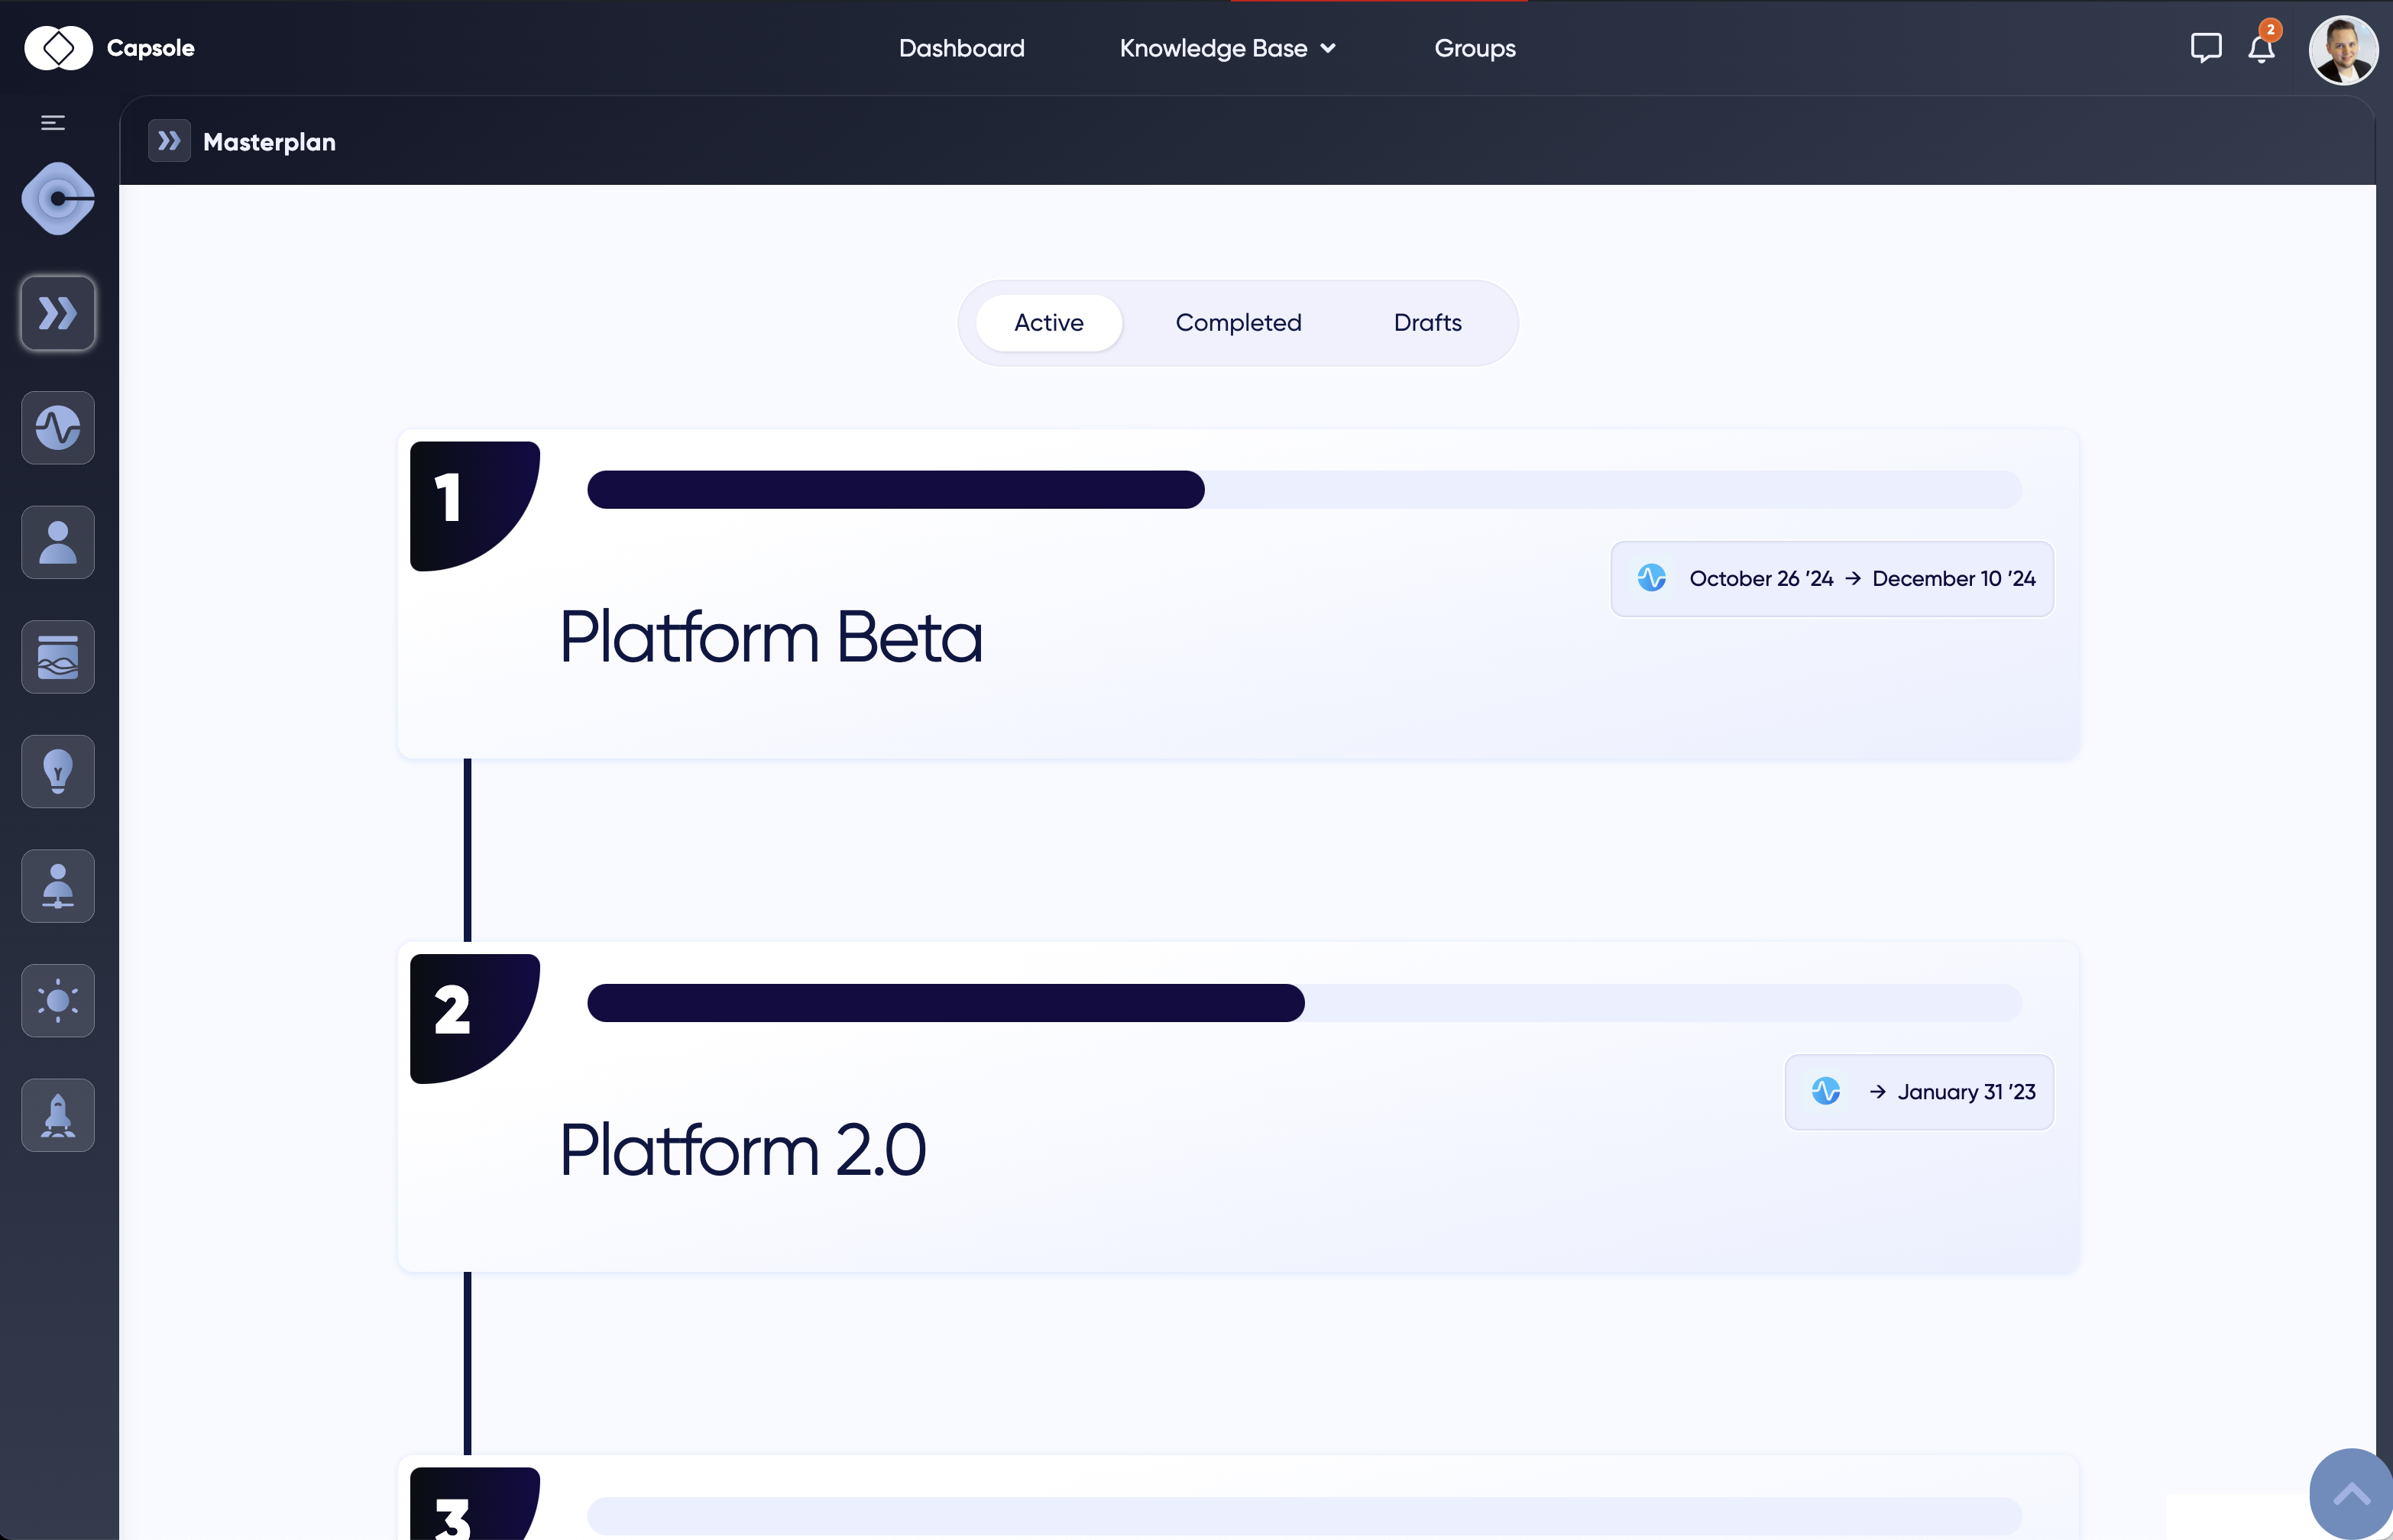Click the Masterplan page heading
The height and width of the screenshot is (1540, 2393).
269,142
